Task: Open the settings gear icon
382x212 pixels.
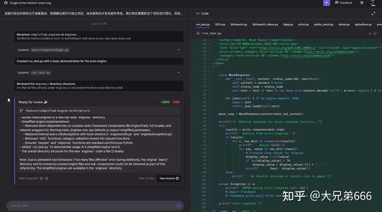Action: [x=362, y=3]
